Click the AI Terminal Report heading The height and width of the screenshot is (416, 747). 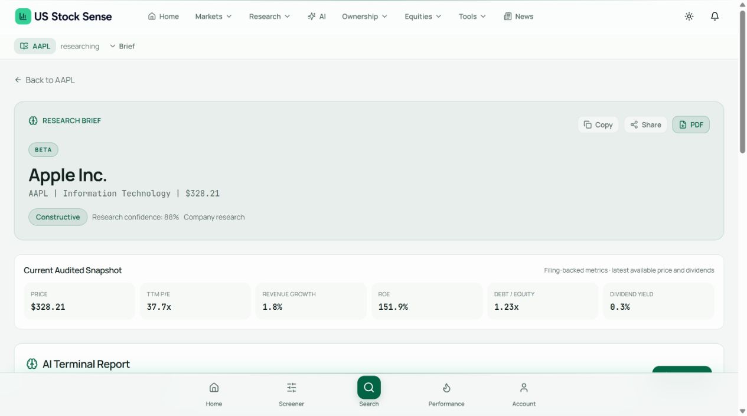86,364
